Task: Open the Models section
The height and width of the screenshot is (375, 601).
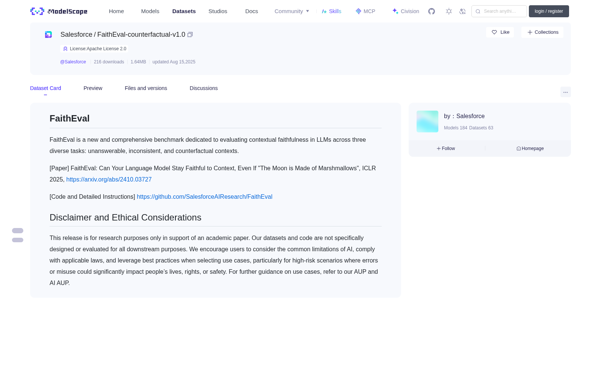Action: [x=150, y=11]
